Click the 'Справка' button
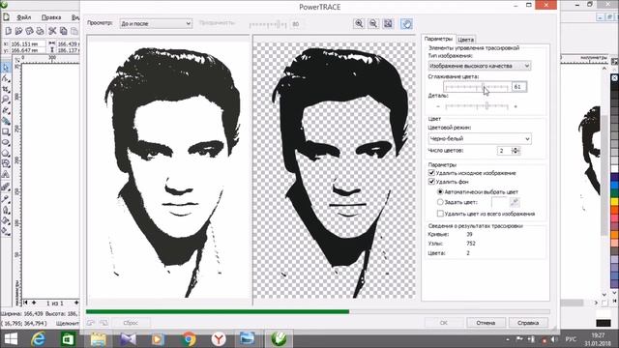The image size is (619, 348). click(x=528, y=323)
